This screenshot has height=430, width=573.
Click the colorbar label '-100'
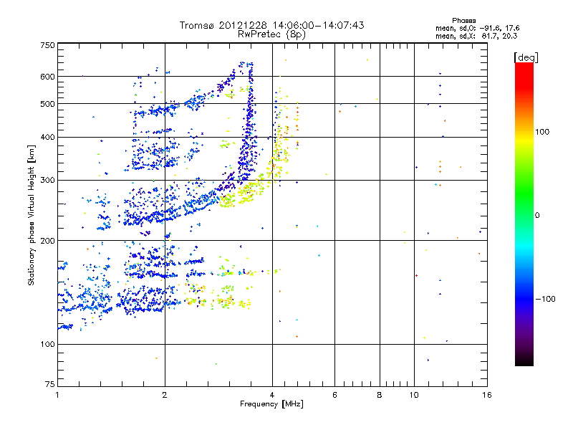point(546,299)
